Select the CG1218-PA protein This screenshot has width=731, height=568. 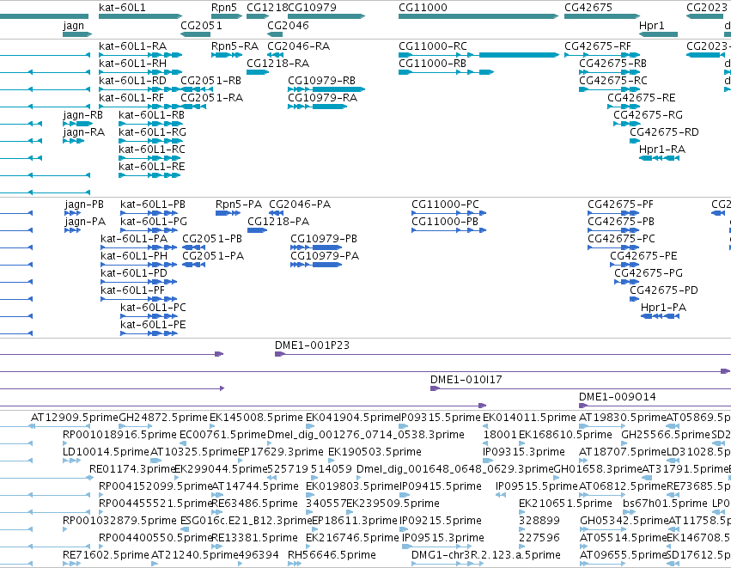coord(257,230)
